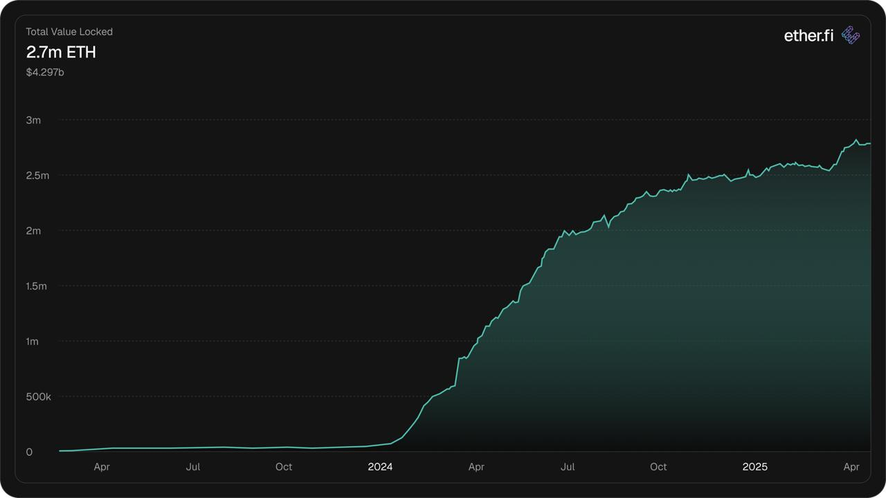Select the Total Value Locked title

(69, 32)
